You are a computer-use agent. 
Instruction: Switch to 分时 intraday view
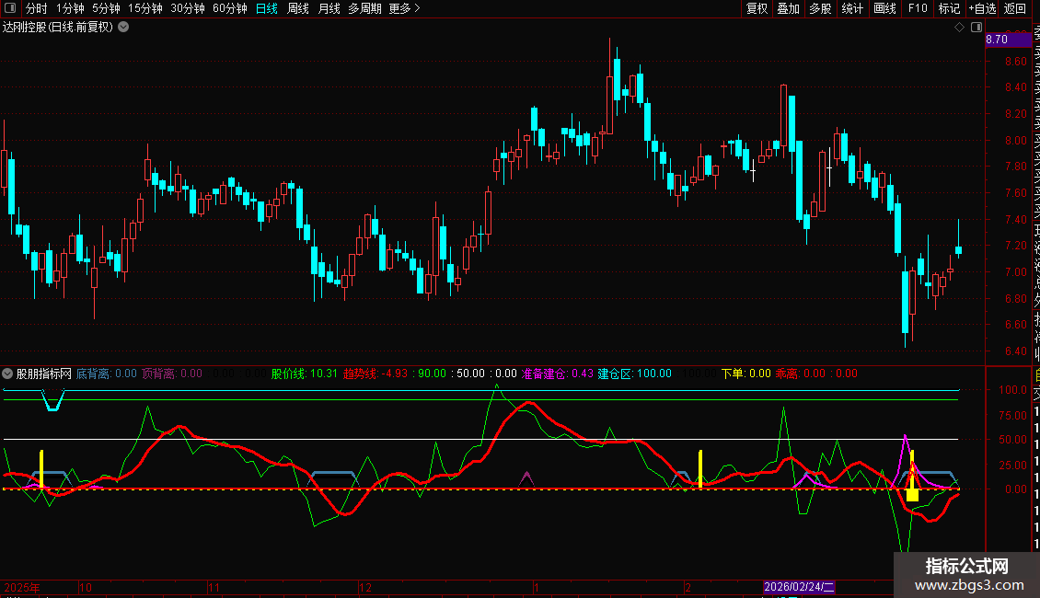click(x=37, y=8)
